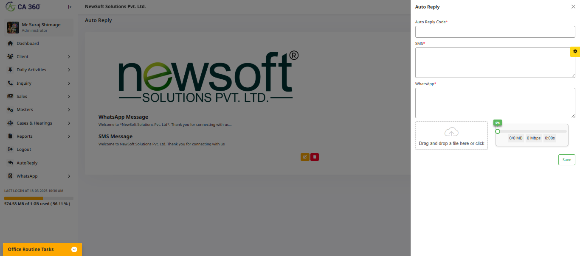Screen dimensions: 580x256
Task: Delete the auto reply with trash icon
Action: [315, 157]
